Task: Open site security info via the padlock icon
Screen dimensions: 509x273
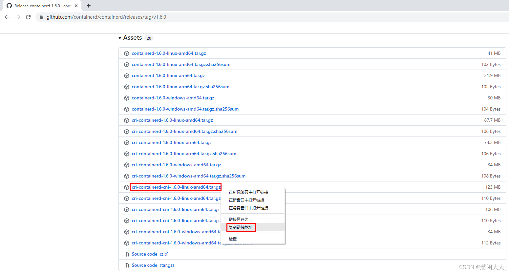Action: [41, 17]
